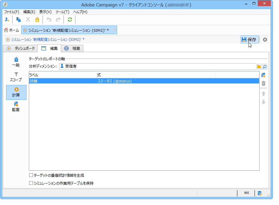This screenshot has width=279, height=205.
Task: Click the シミュレーション breadcrumb title link
Action: (48, 40)
